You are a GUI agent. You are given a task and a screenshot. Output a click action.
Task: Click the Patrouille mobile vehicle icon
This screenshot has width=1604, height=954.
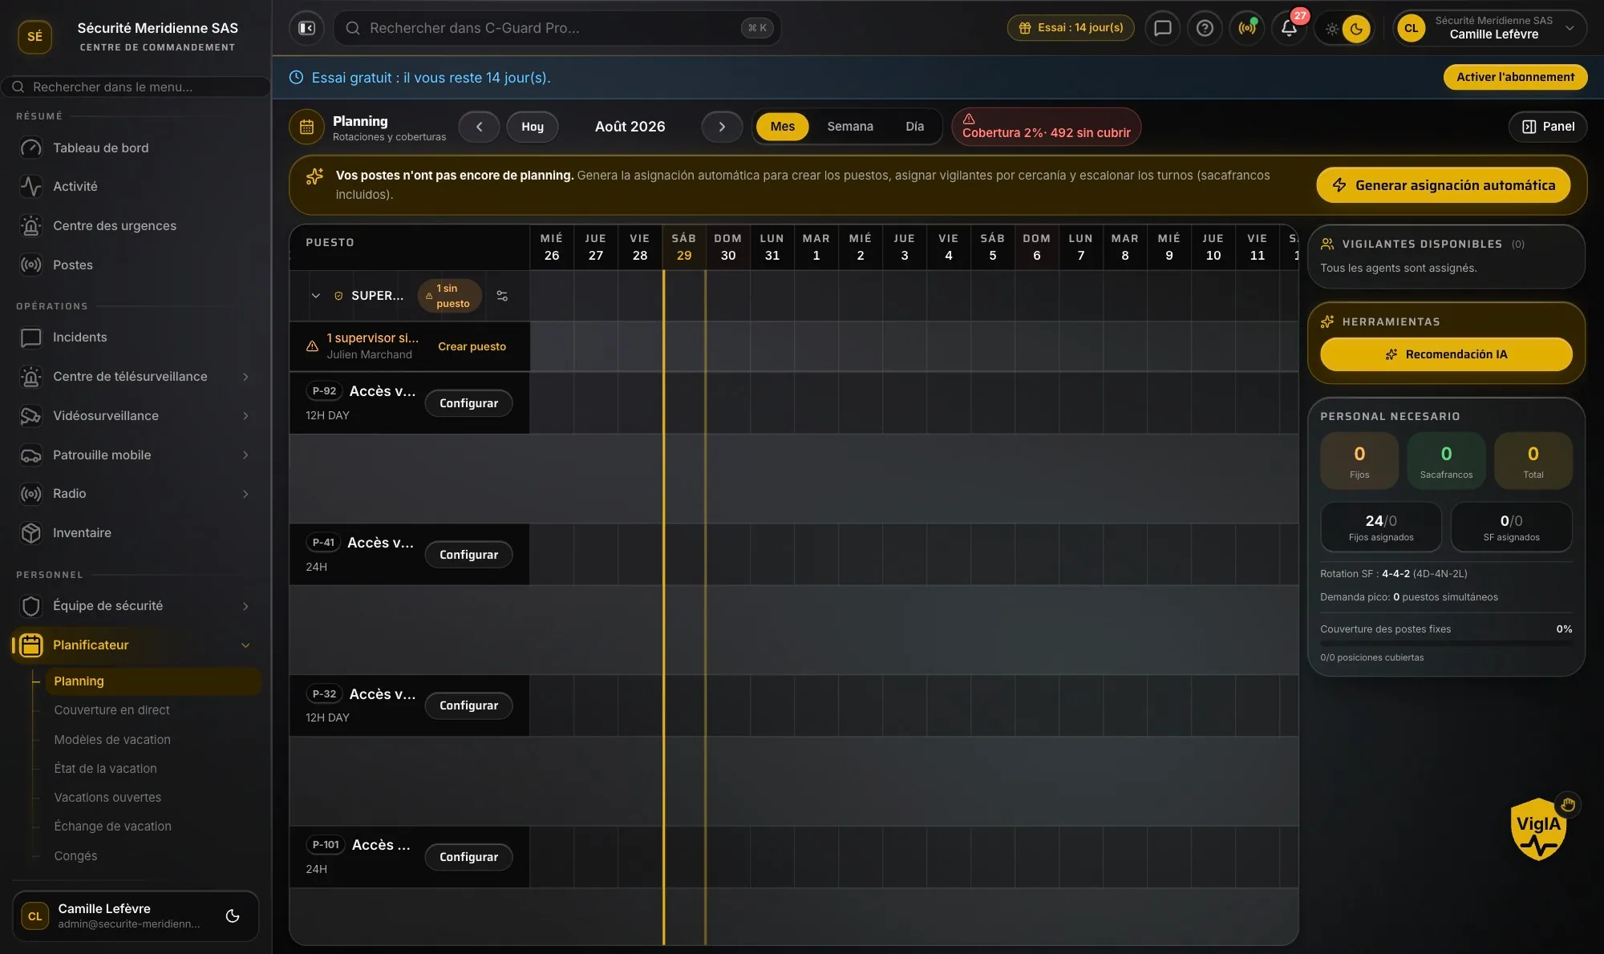(x=30, y=455)
